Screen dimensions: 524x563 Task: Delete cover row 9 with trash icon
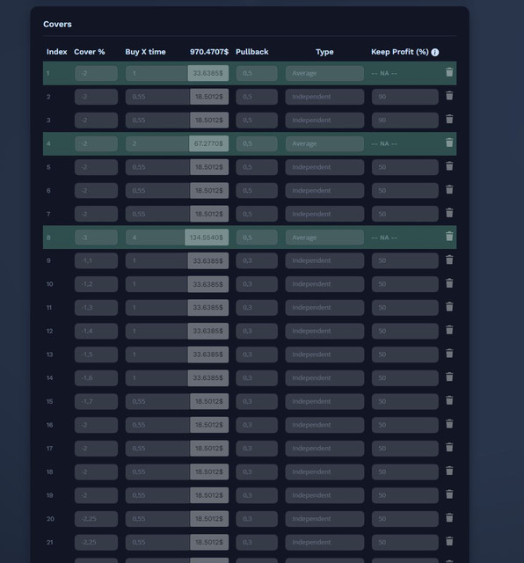click(x=449, y=260)
